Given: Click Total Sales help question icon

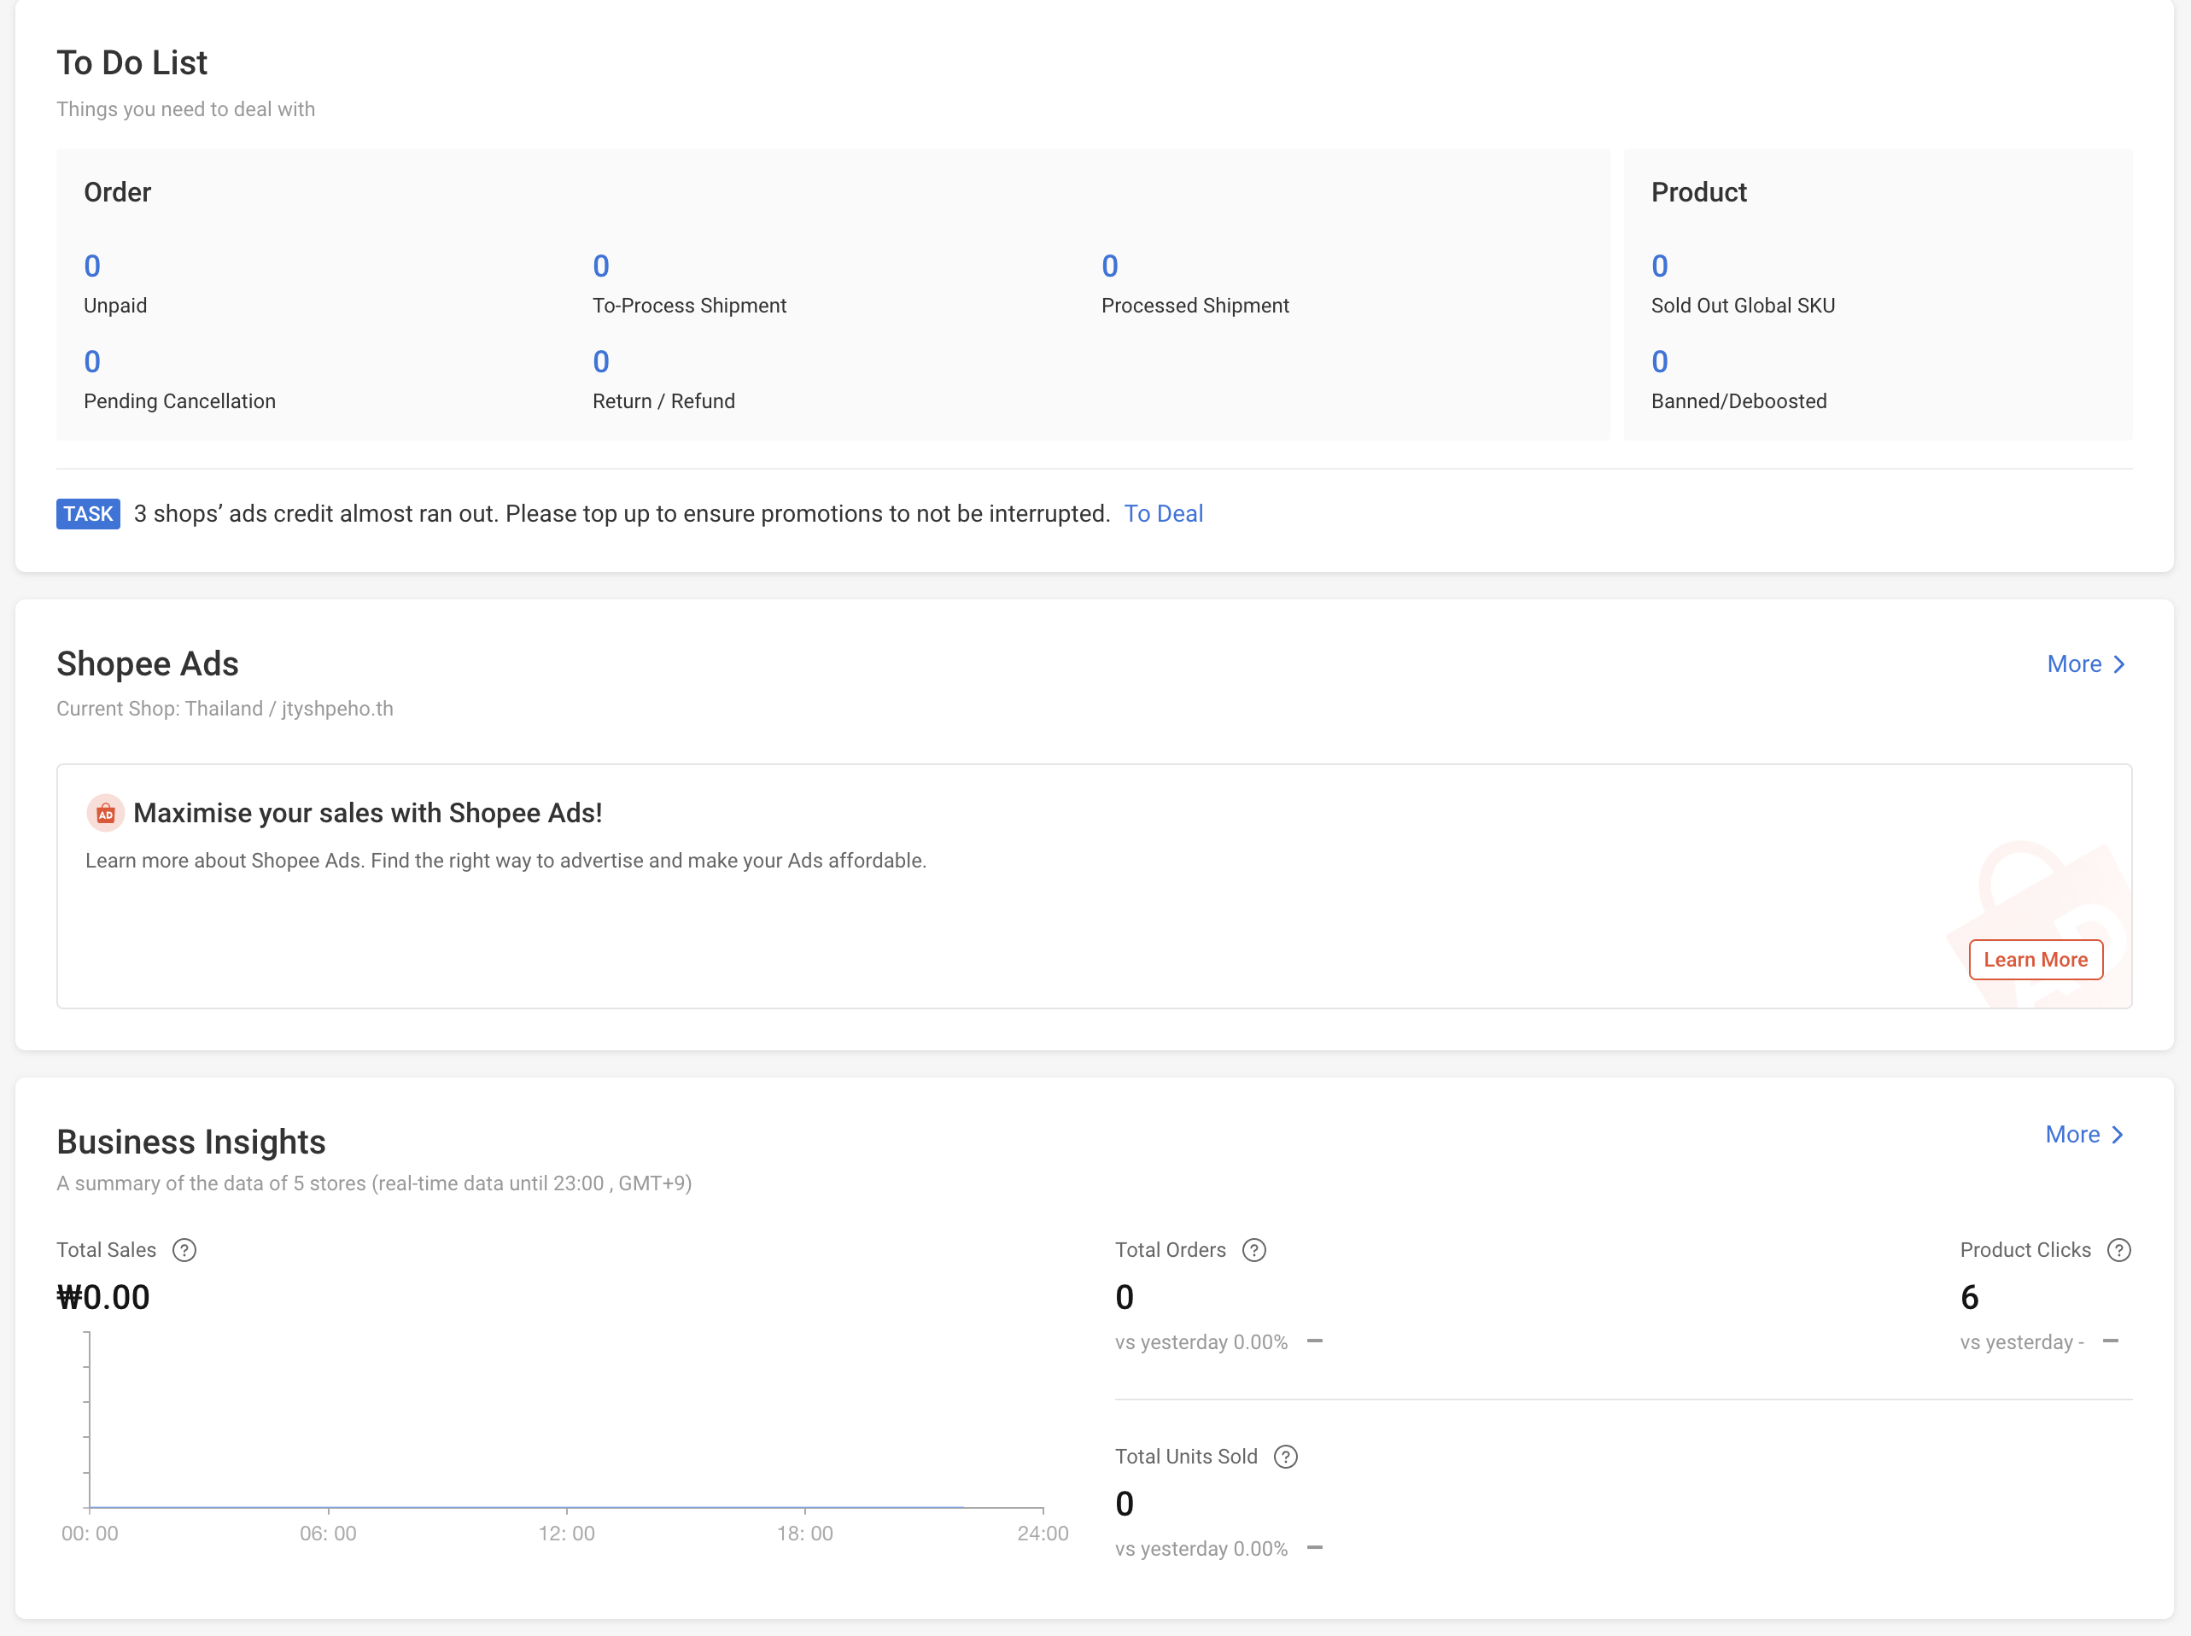Looking at the screenshot, I should [x=184, y=1250].
